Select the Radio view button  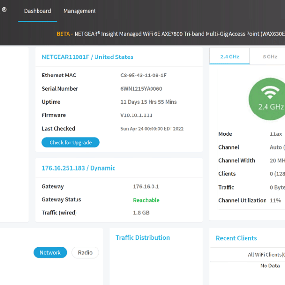pyautogui.click(x=85, y=252)
